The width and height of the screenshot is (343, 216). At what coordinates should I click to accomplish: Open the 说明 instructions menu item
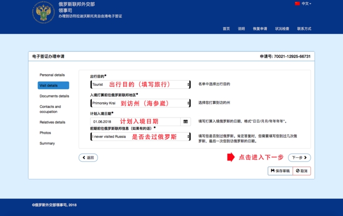(x=242, y=29)
